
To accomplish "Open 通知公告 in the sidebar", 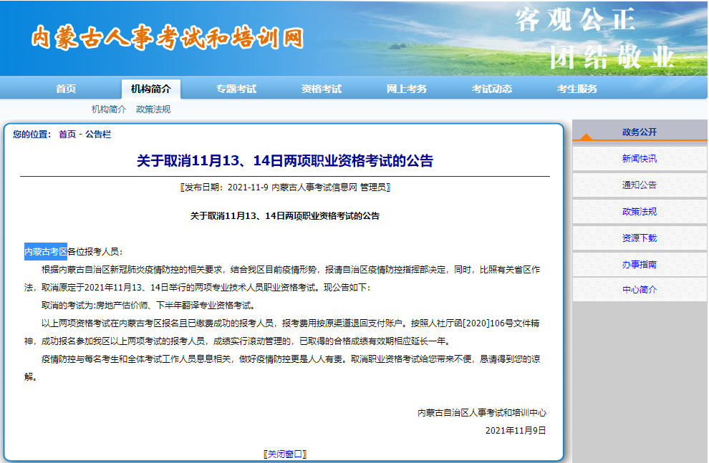I will point(639,185).
